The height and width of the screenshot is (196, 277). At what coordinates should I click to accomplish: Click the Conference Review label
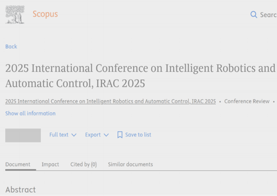247,102
